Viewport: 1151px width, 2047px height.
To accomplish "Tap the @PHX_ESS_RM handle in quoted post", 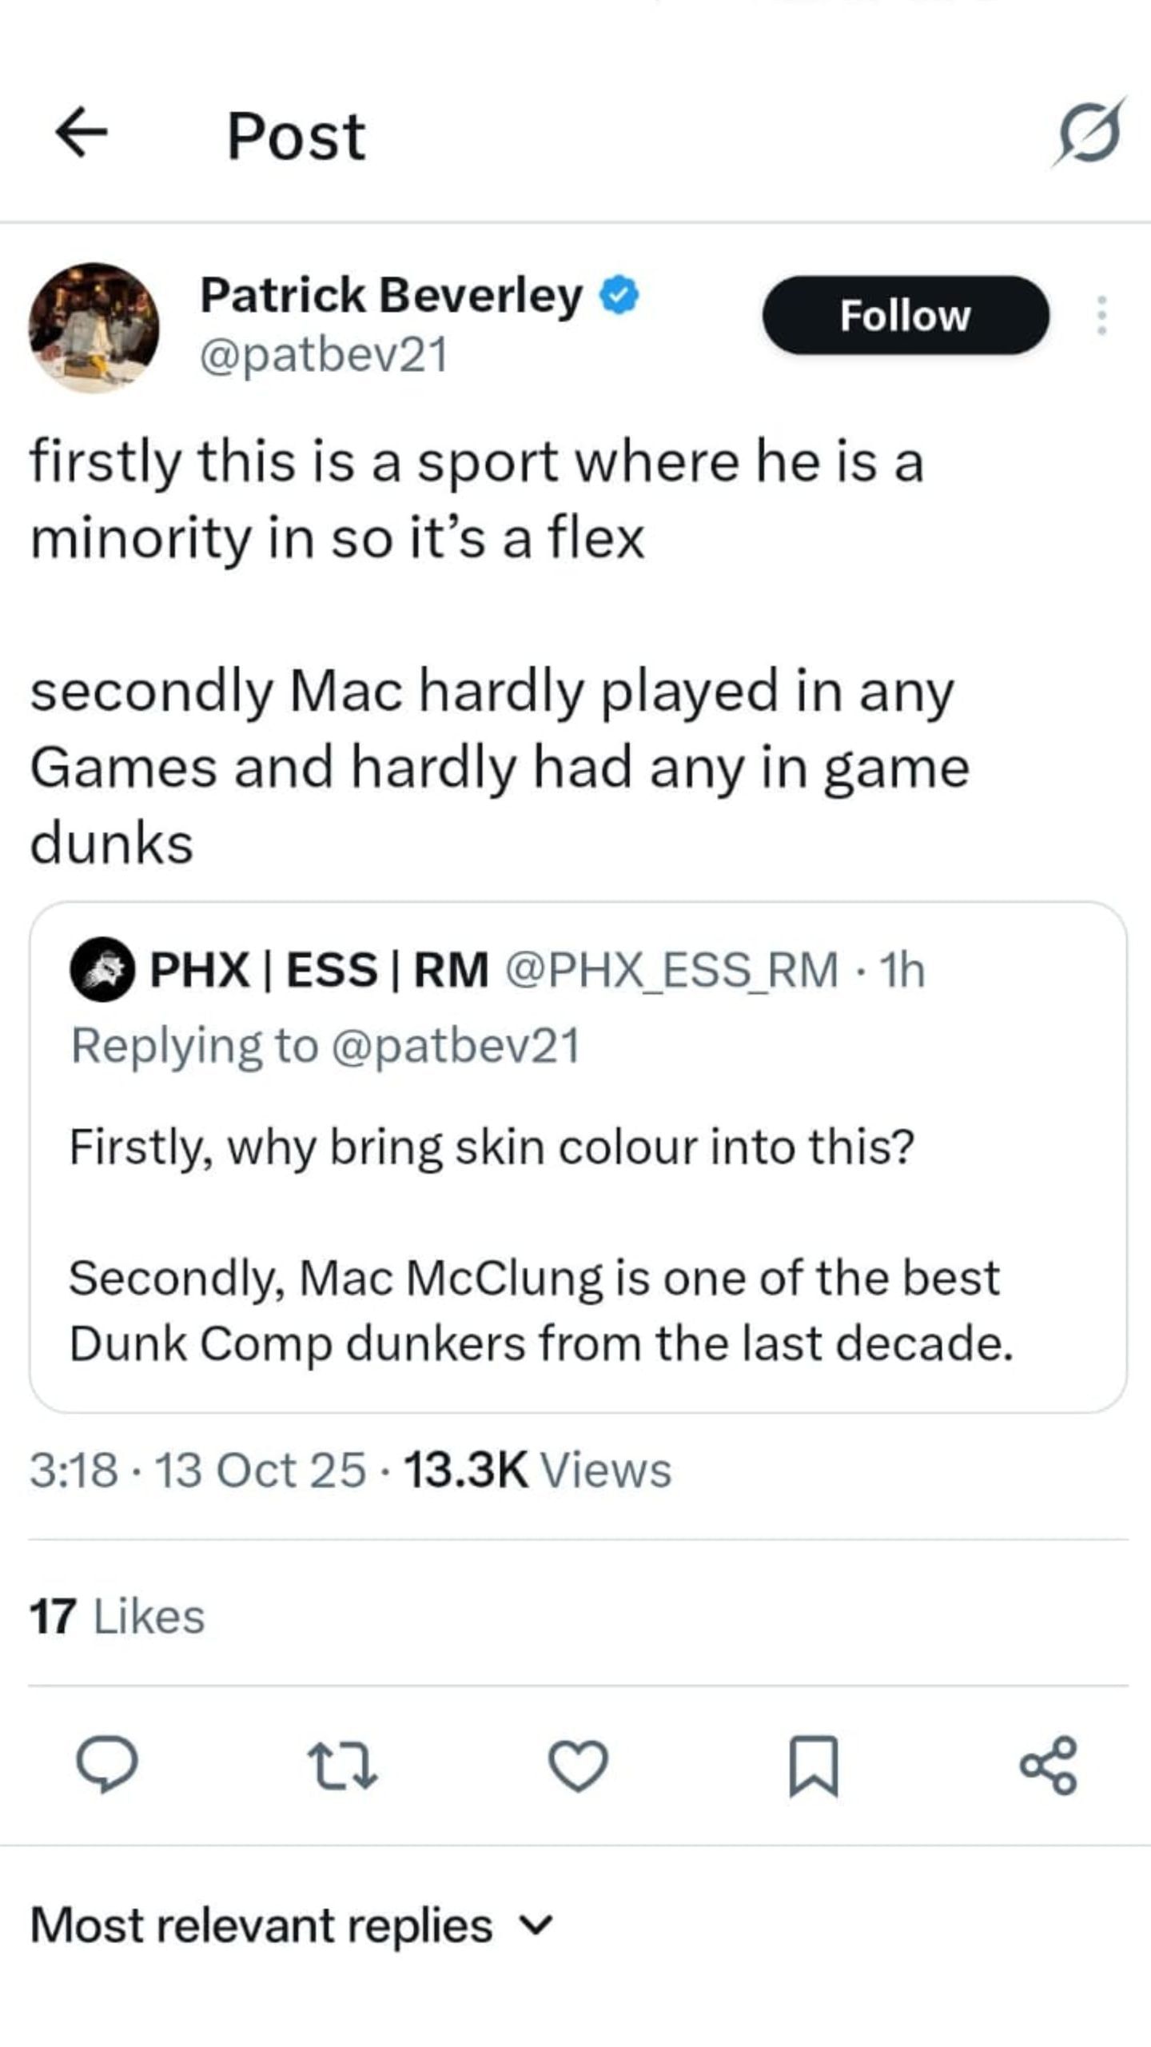I will click(x=671, y=969).
